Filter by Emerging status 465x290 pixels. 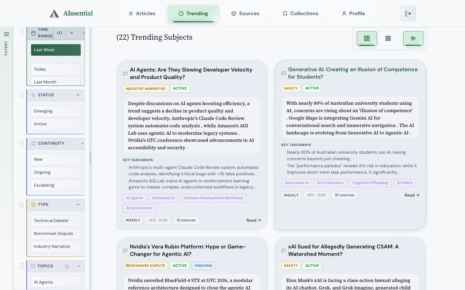tap(56, 111)
